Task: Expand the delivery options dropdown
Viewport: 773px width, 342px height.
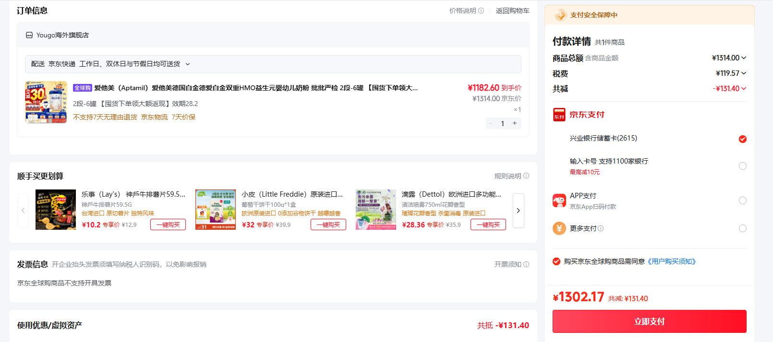Action: (188, 64)
